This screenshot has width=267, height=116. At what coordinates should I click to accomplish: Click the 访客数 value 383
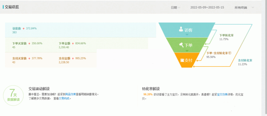14,32
